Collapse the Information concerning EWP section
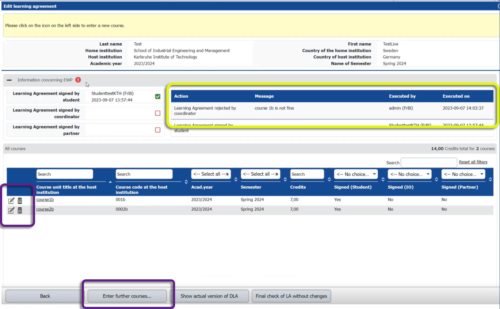This screenshot has width=500, height=309. click(x=9, y=80)
